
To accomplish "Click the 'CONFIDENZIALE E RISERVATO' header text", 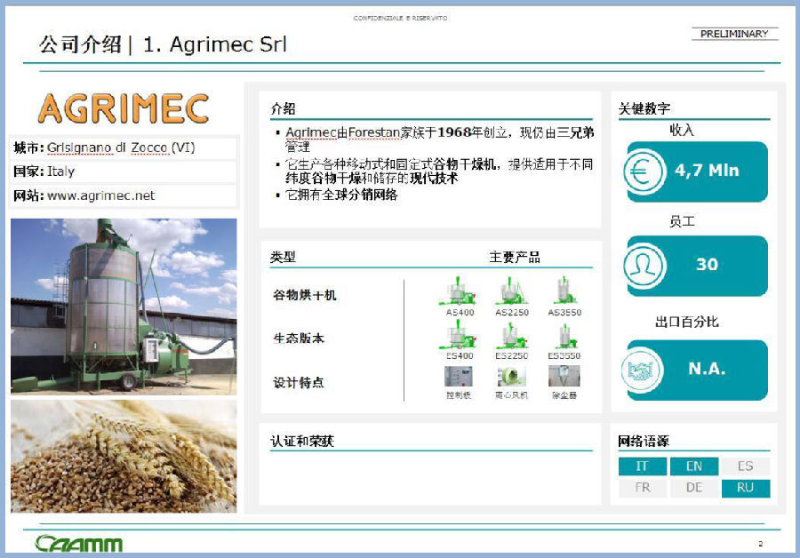I will (x=400, y=18).
